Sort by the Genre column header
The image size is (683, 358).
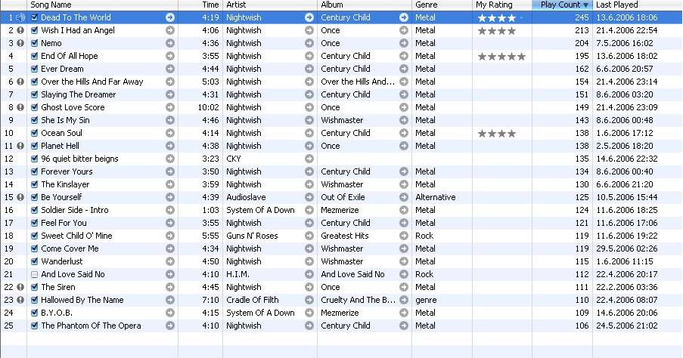[442, 5]
